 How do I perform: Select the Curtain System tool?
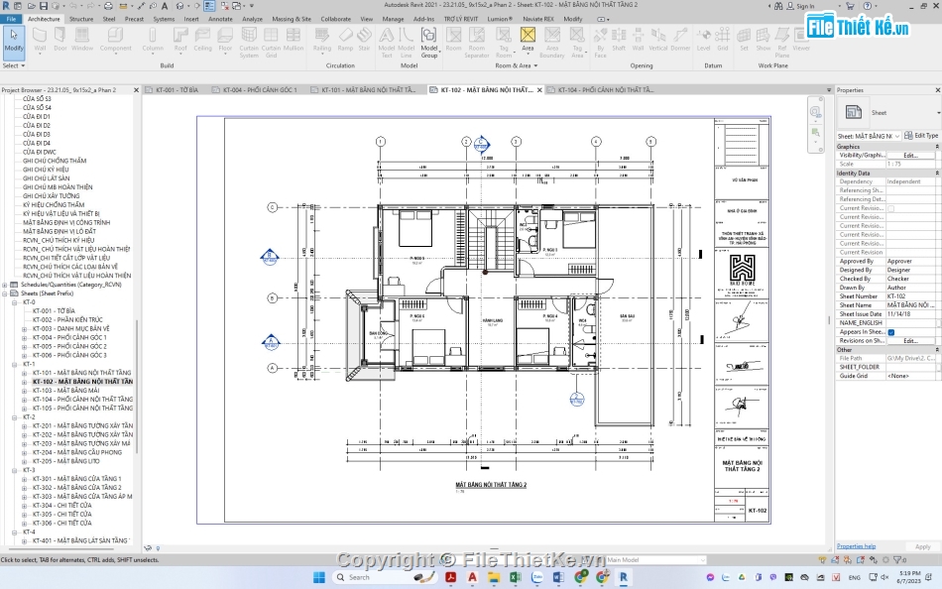pos(249,43)
